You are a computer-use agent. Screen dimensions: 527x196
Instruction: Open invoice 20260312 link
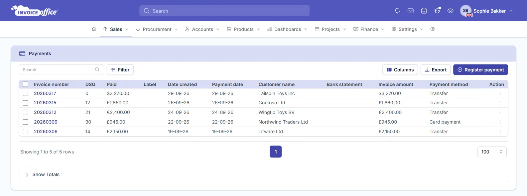[x=45, y=112]
